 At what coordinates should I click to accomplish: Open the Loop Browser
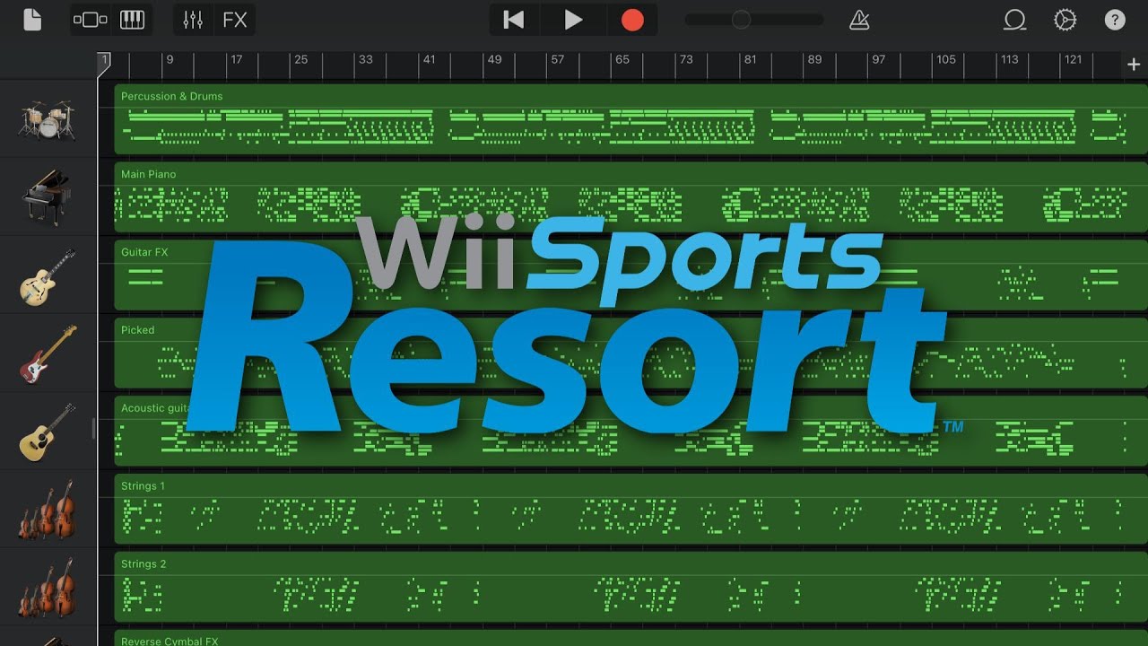(x=1014, y=20)
